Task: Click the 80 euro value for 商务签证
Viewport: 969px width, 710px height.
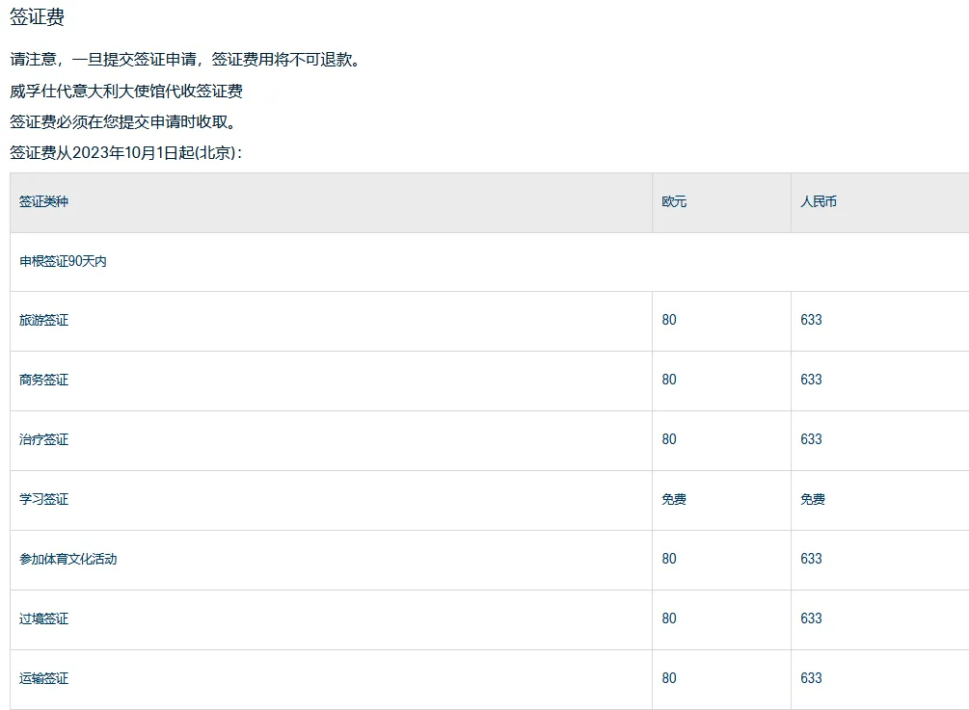Action: (669, 380)
